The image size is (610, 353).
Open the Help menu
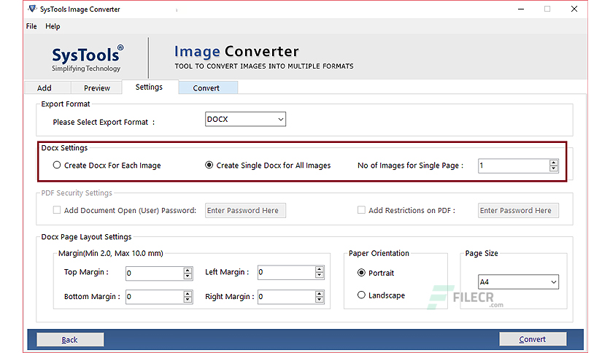tap(53, 26)
